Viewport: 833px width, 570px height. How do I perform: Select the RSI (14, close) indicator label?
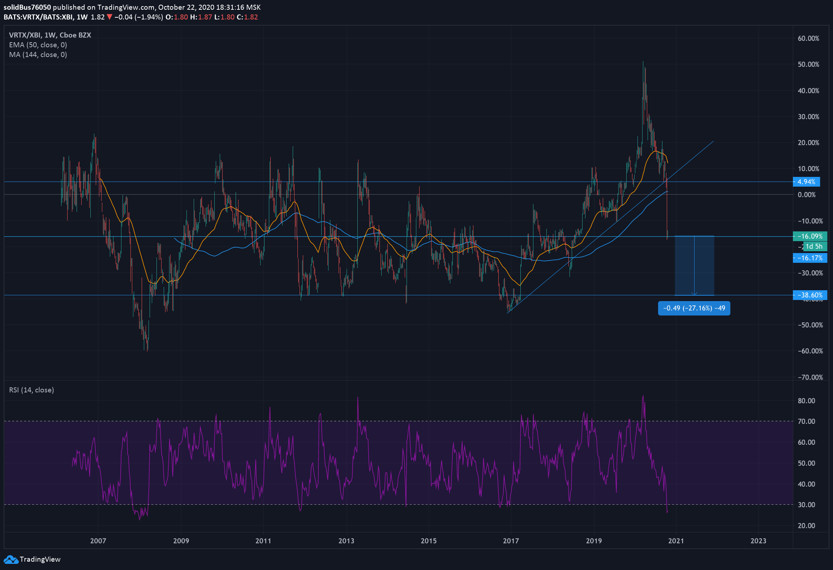coord(31,390)
